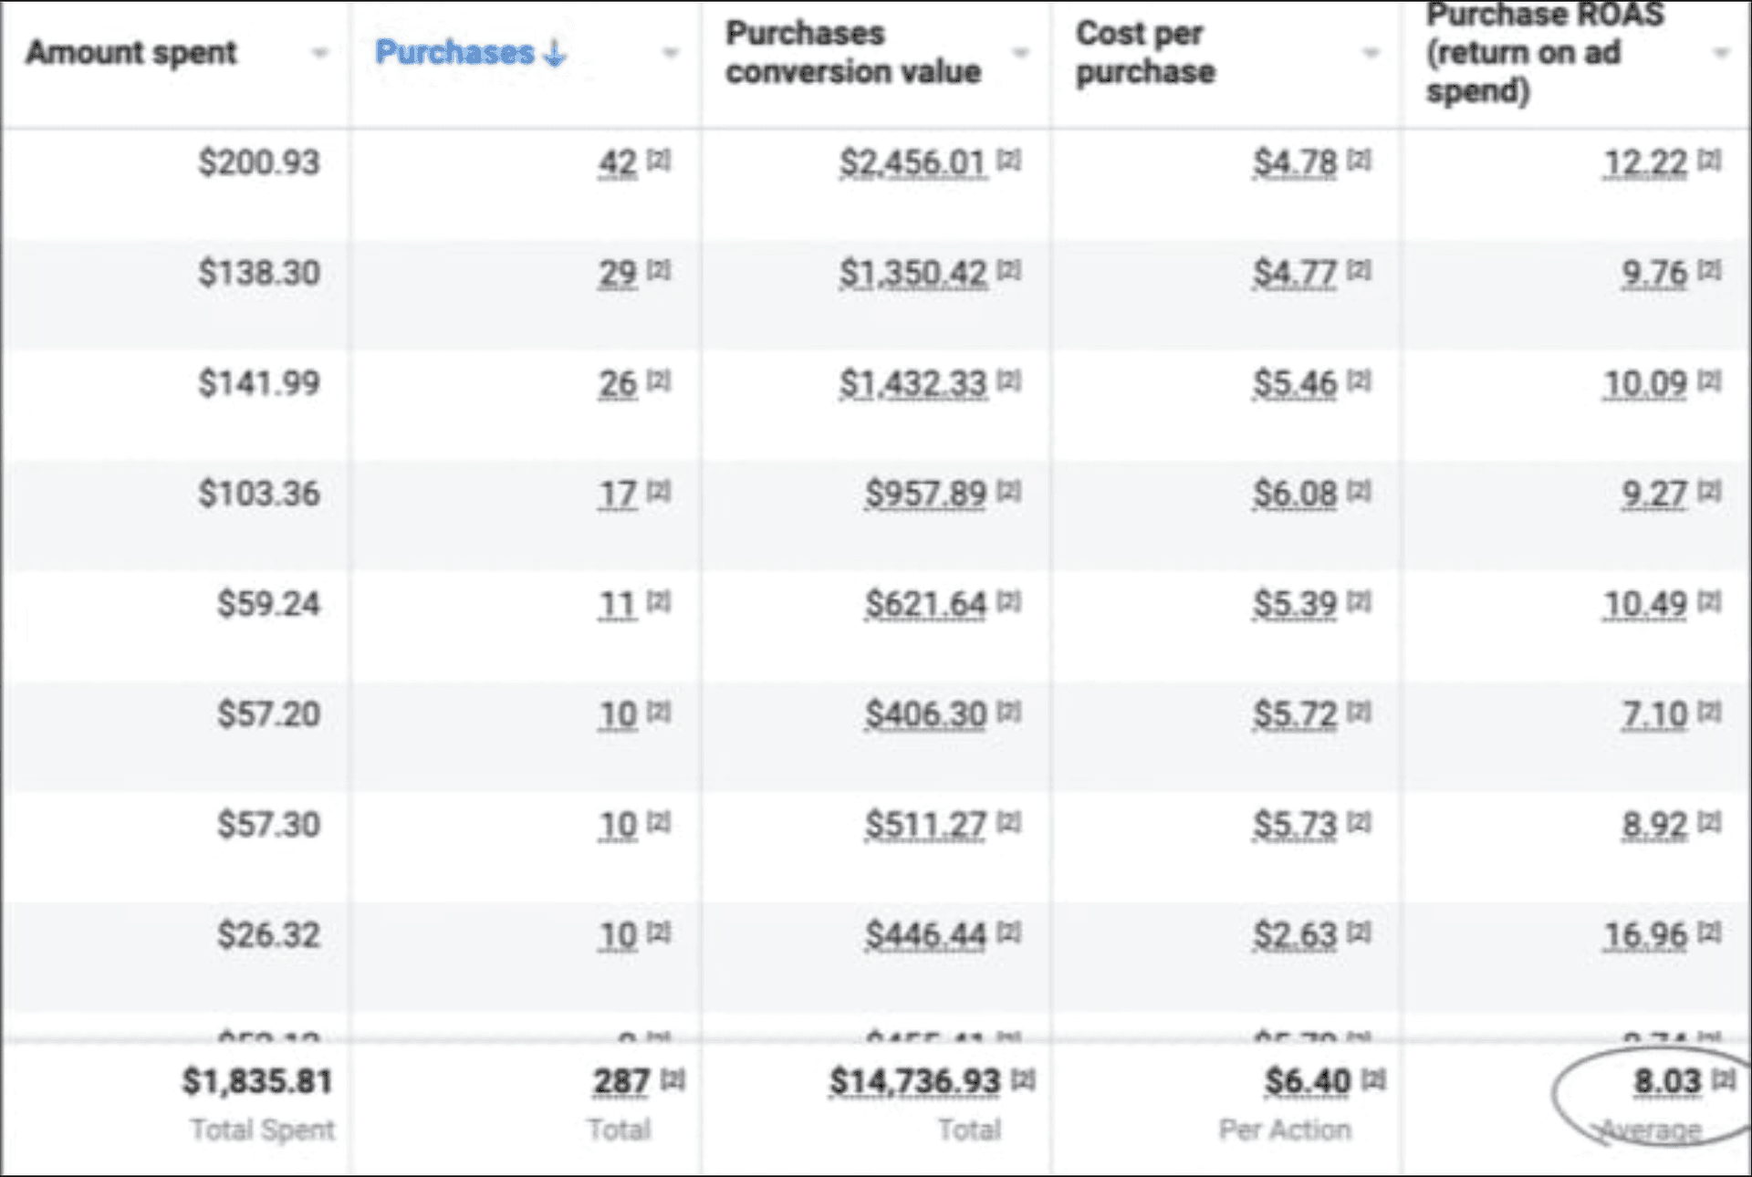Click the circled 8.03 average ROAS
Screen dimensions: 1752x1177
point(1666,1081)
